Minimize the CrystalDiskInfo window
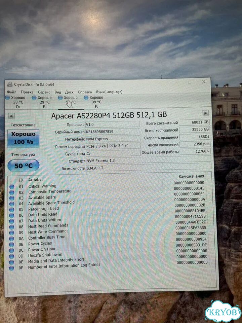Image resolution: width=242 pixels, height=323 pixels. [176, 83]
